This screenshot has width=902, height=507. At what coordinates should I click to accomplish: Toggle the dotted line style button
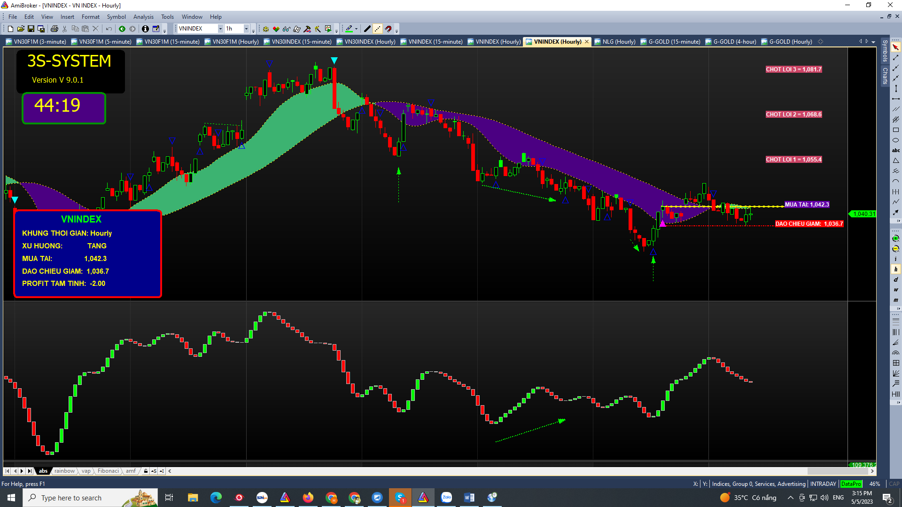coord(378,29)
